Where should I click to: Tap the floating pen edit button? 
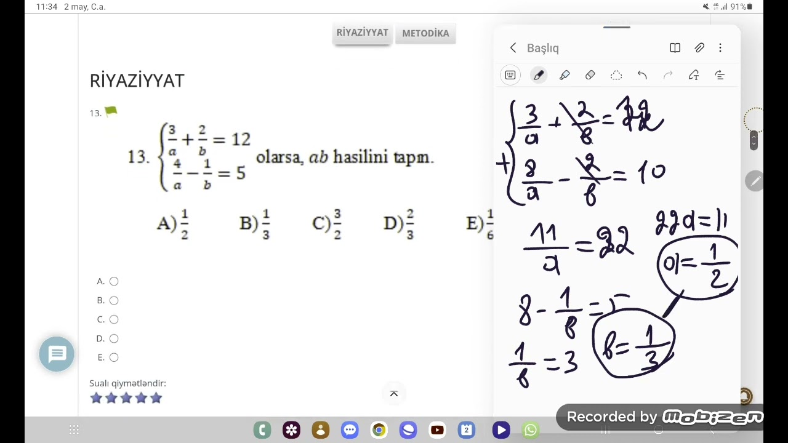[x=754, y=181]
